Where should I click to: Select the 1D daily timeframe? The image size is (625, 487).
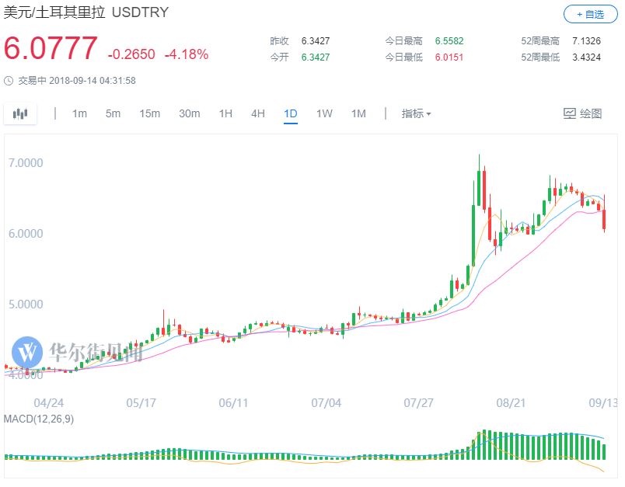click(x=291, y=113)
